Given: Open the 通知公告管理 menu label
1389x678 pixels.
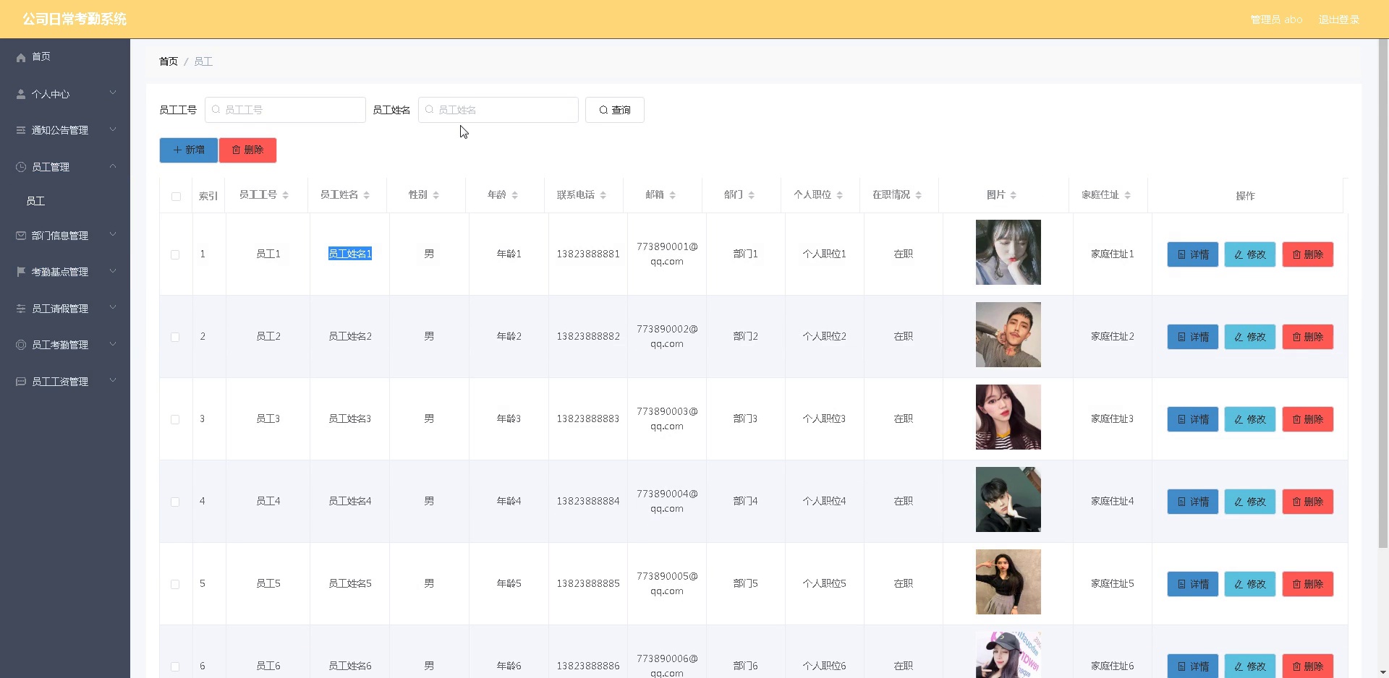Looking at the screenshot, I should point(60,130).
